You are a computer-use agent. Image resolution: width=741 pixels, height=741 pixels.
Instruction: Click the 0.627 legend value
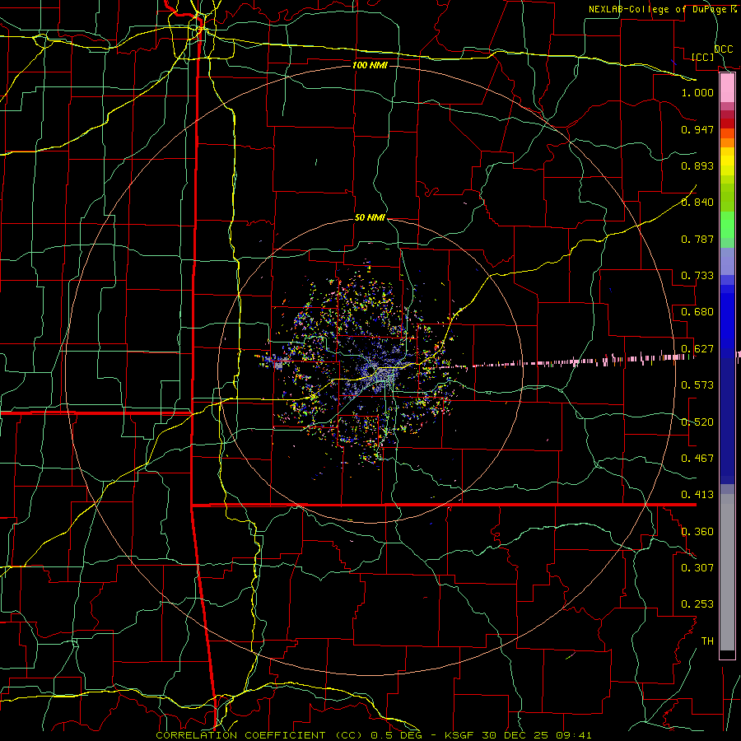click(697, 349)
